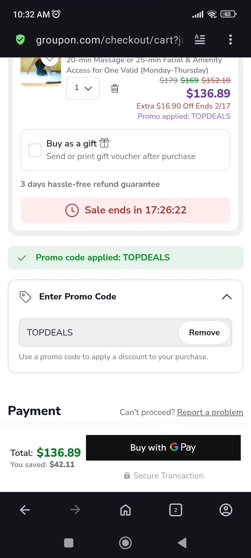
Task: Open the browser profile icon
Action: pos(226,510)
